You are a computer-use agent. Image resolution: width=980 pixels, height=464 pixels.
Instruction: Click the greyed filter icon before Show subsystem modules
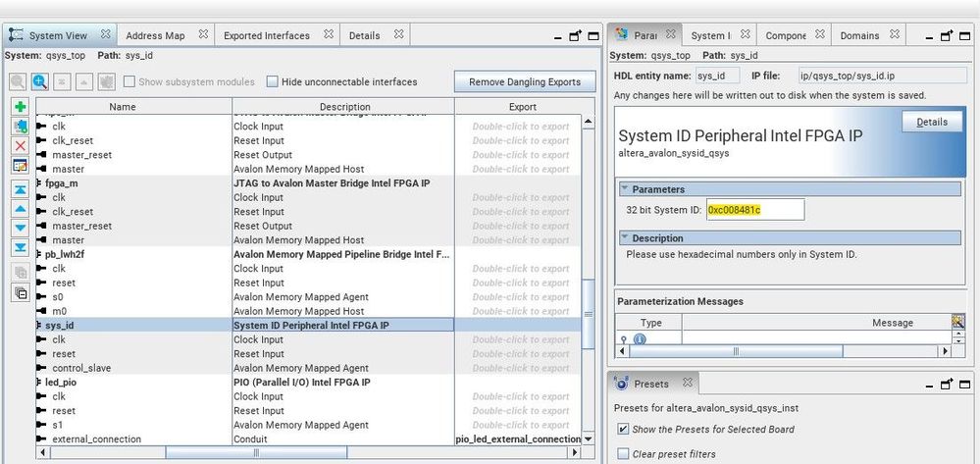point(107,81)
